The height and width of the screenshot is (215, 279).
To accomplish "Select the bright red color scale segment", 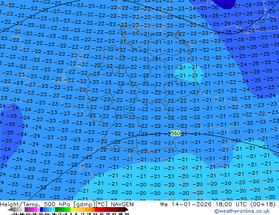I will 96,209.
